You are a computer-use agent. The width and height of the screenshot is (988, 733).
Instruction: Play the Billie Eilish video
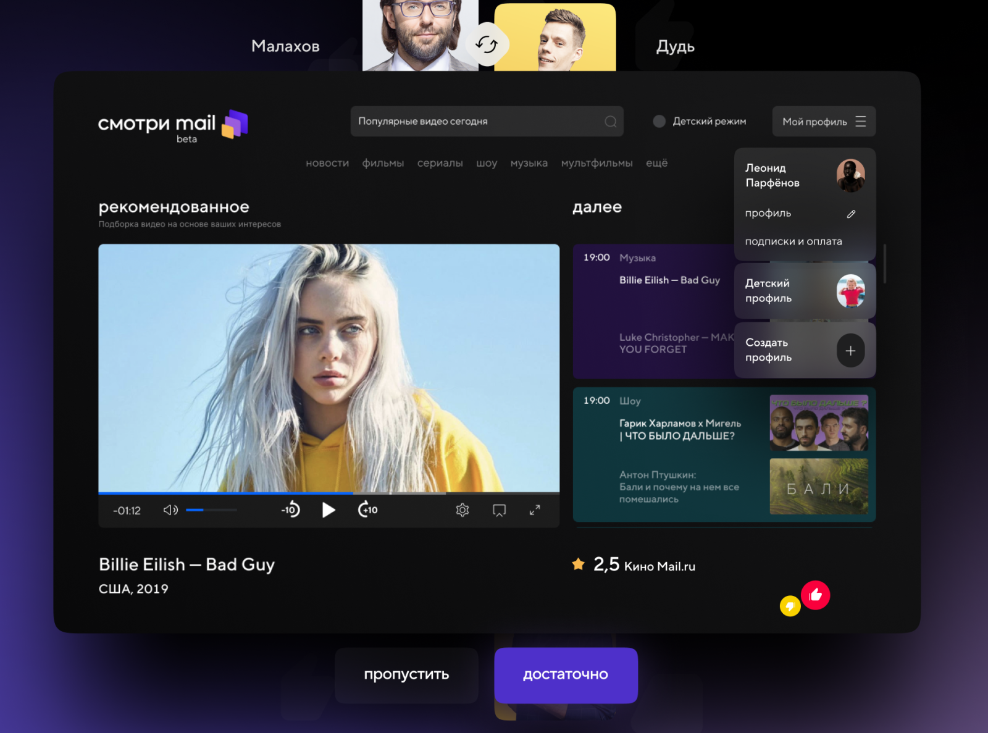click(329, 510)
